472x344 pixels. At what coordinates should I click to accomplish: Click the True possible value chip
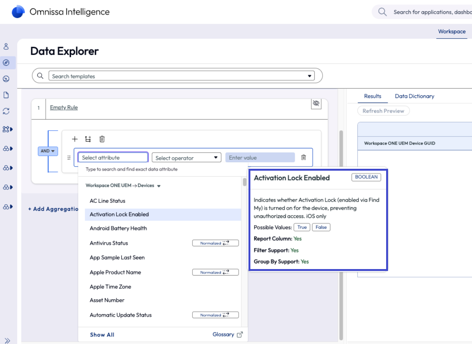(302, 227)
